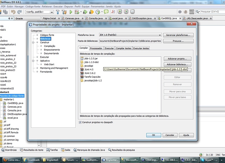Click the Clean and Build icon
Image resolution: width=225 pixels, height=163 pixels.
[64, 12]
